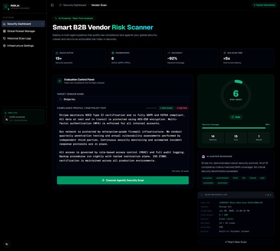Click the Rules Active lock icon
The image size is (280, 251).
point(57,53)
